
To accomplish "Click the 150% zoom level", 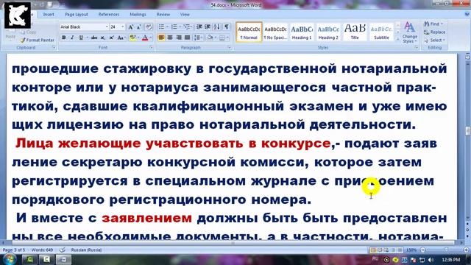I will click(x=411, y=250).
